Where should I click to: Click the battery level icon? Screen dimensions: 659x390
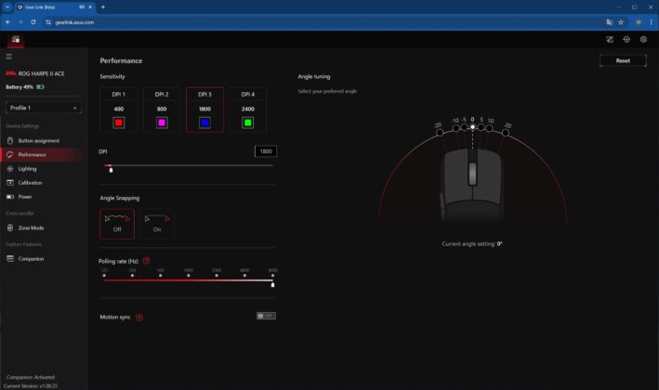click(40, 87)
